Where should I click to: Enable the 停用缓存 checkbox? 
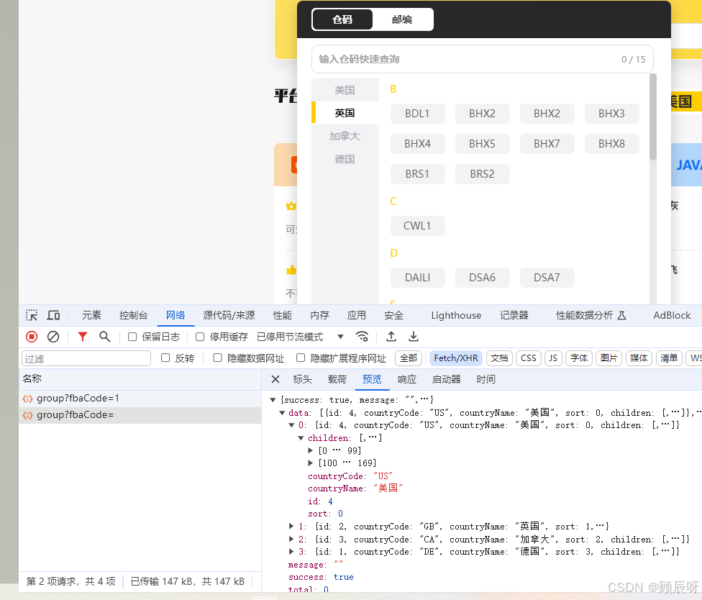click(200, 337)
